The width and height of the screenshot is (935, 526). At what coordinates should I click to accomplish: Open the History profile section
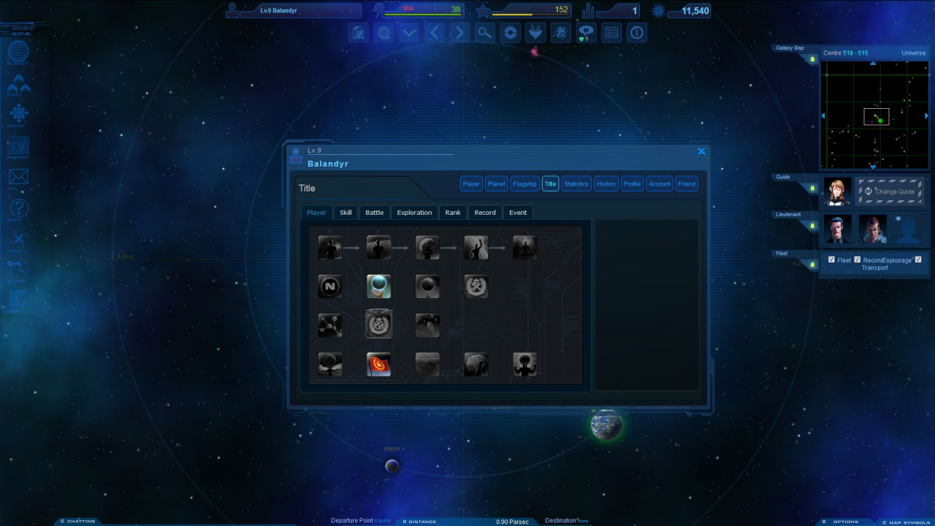(606, 184)
